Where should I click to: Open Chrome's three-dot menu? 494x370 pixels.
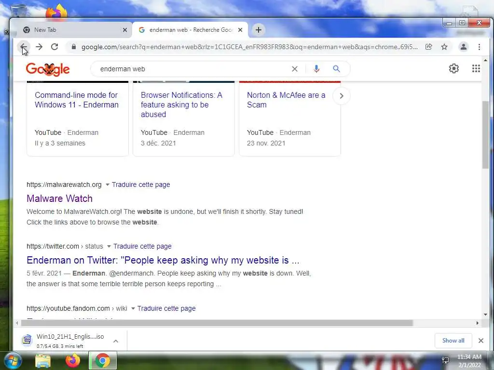coord(479,47)
